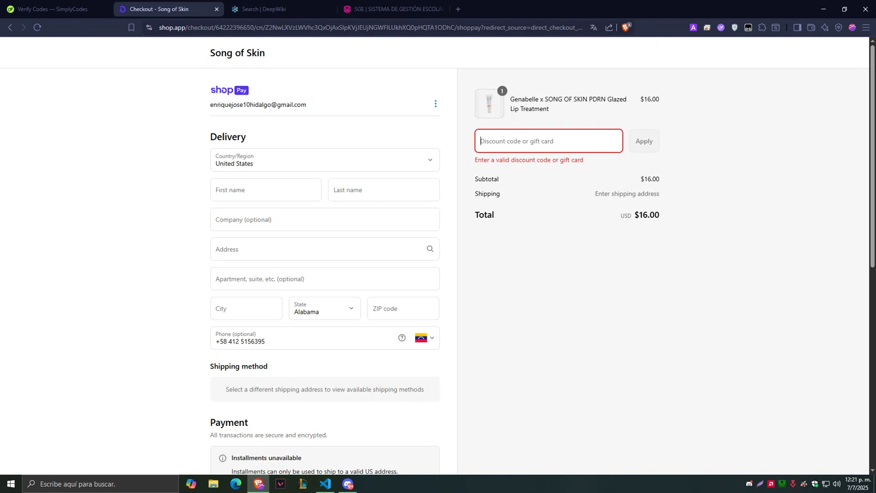
Task: Click the Enter shipping address text
Action: coord(627,193)
